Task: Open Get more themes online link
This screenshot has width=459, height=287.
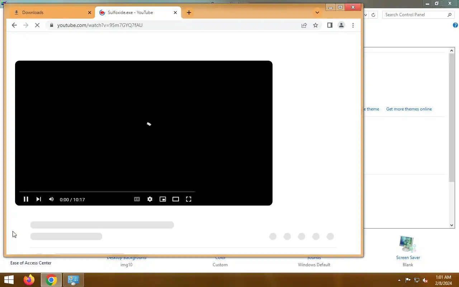Action: [x=409, y=109]
